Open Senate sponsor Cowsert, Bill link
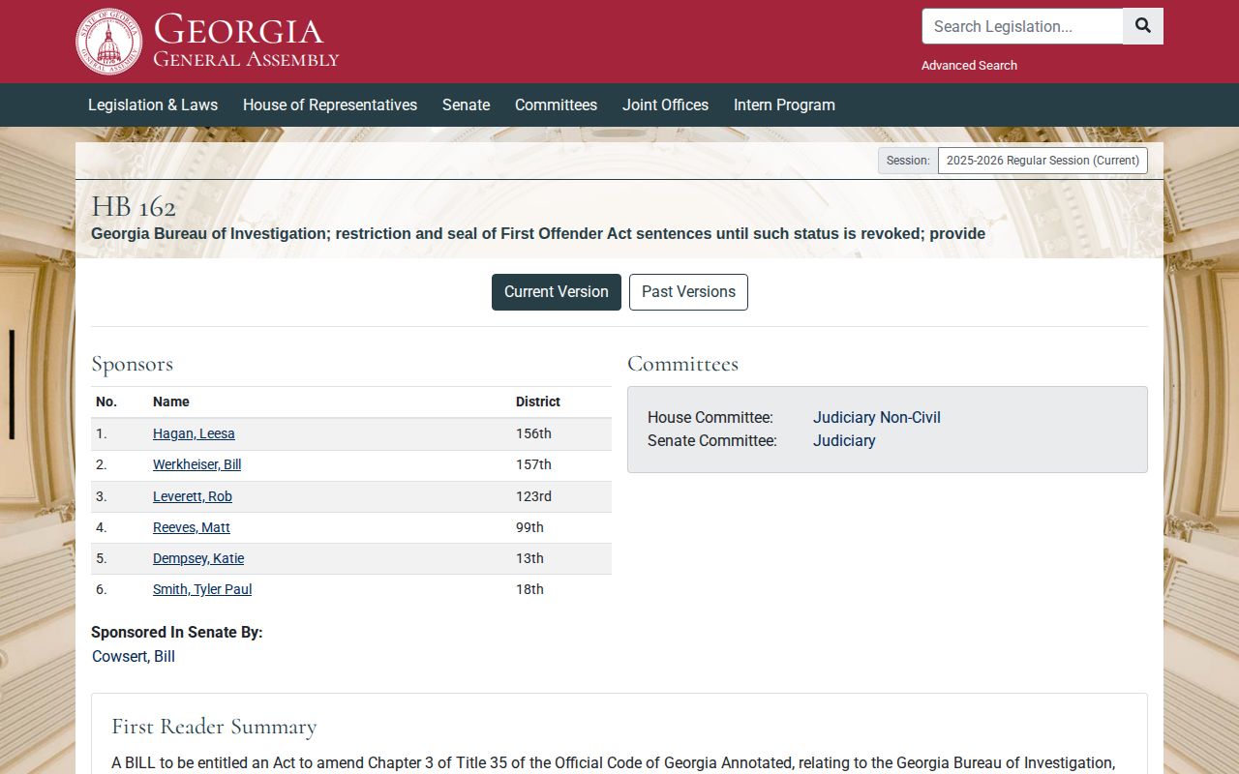This screenshot has height=774, width=1239. pyautogui.click(x=134, y=656)
